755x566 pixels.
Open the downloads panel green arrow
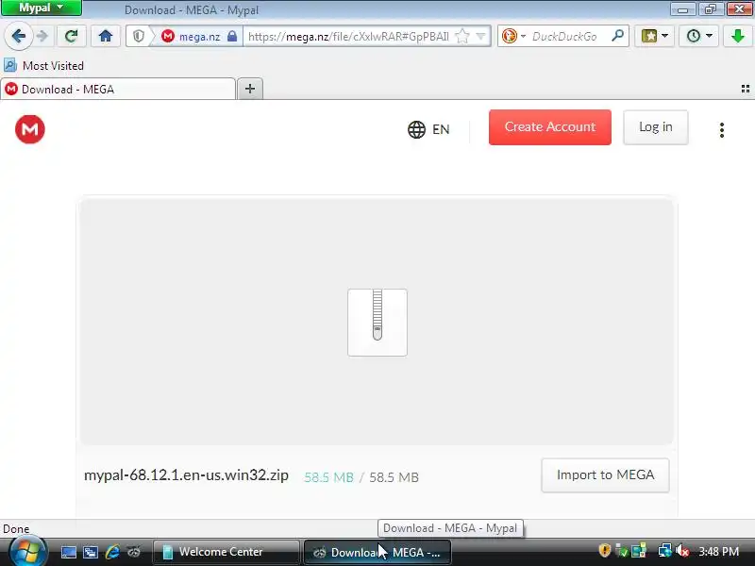(x=738, y=36)
